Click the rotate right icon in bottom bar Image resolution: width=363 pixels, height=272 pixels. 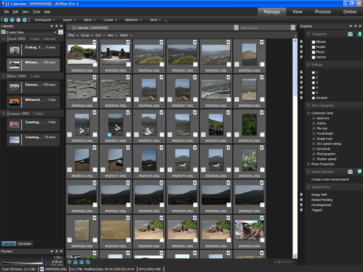82,262
